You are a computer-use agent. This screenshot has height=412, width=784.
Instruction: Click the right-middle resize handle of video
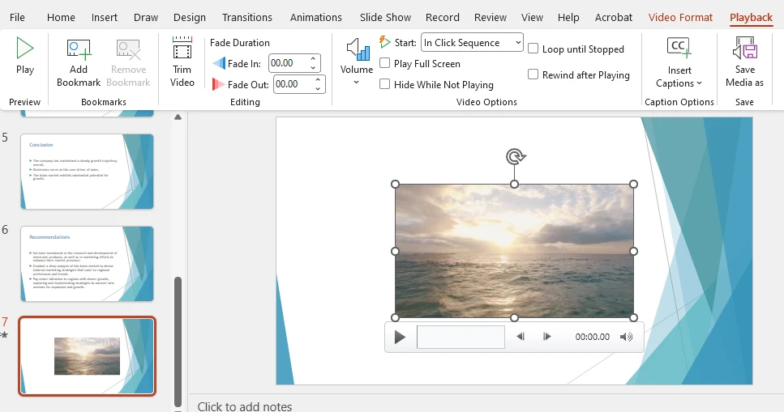coord(633,251)
